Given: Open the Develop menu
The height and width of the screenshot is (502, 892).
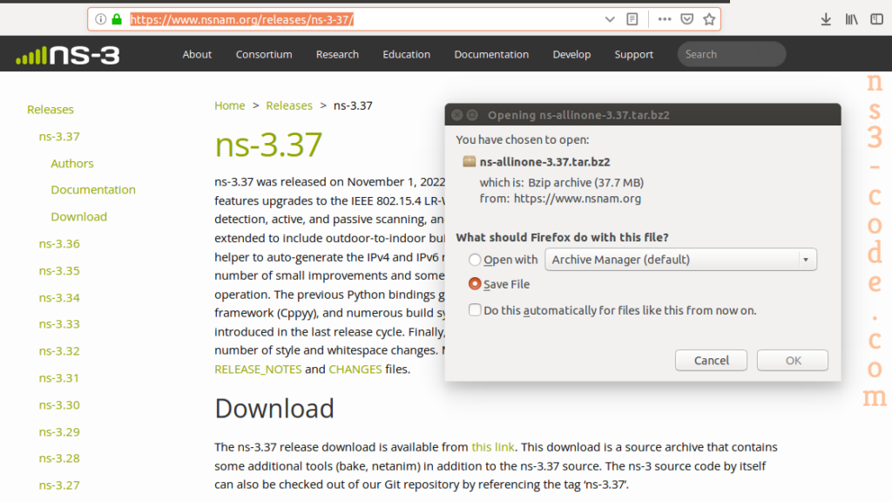Looking at the screenshot, I should point(571,54).
